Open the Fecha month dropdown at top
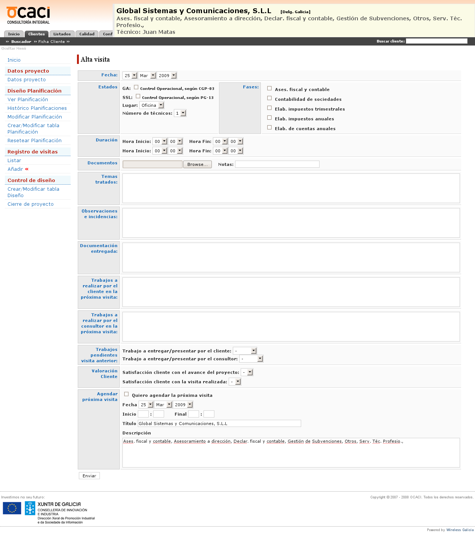The height and width of the screenshot is (533, 475). coord(147,76)
